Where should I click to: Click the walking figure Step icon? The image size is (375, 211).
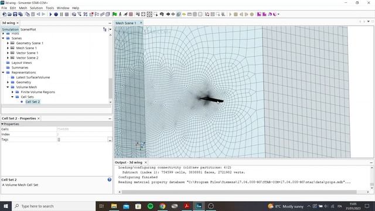120,14
